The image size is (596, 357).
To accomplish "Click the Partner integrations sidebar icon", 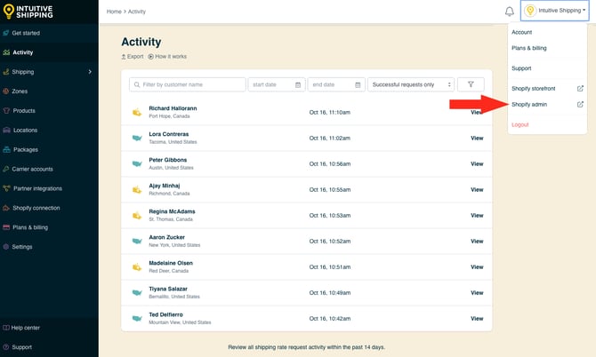I will pos(6,188).
